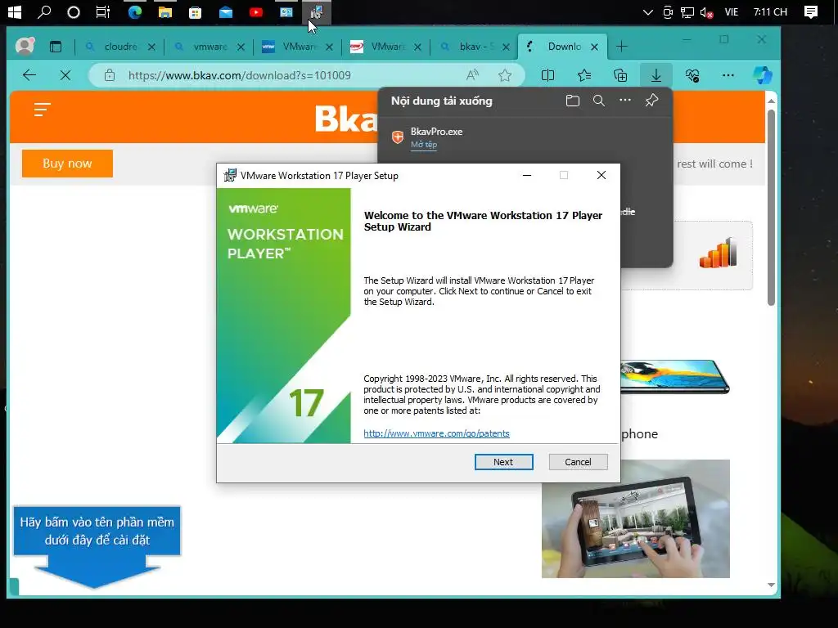
Task: Close the Downlo tab
Action: pos(594,47)
